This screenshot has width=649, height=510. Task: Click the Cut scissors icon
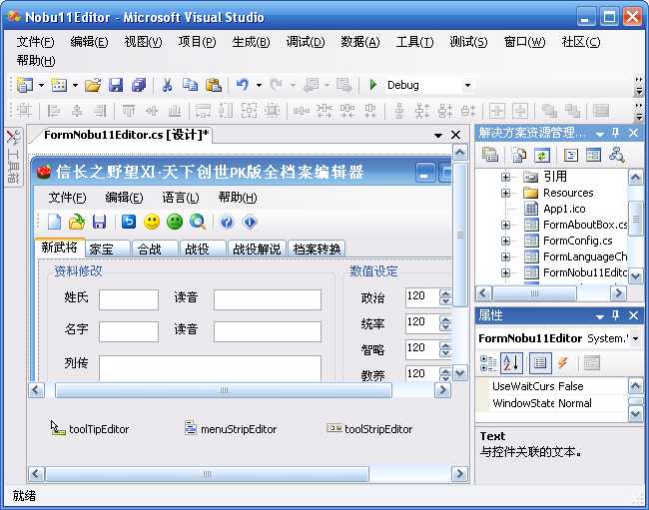[x=167, y=85]
